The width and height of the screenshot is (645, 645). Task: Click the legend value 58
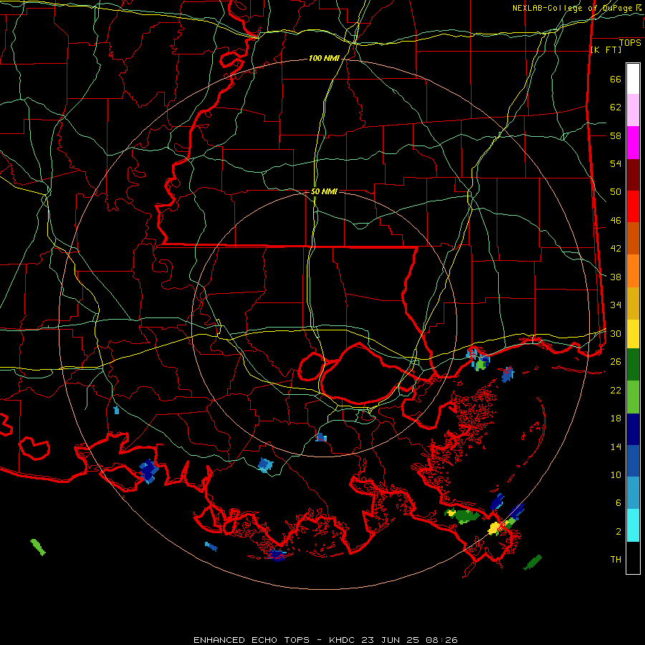616,135
